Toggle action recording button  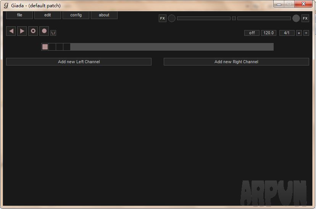[33, 31]
